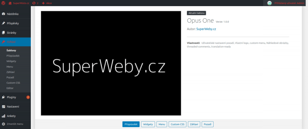
Task: Open Widgety in Vzhled submenu
Action: [x=11, y=61]
